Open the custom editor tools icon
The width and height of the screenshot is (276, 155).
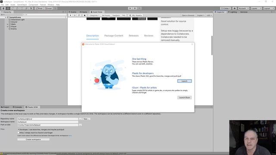31,8
